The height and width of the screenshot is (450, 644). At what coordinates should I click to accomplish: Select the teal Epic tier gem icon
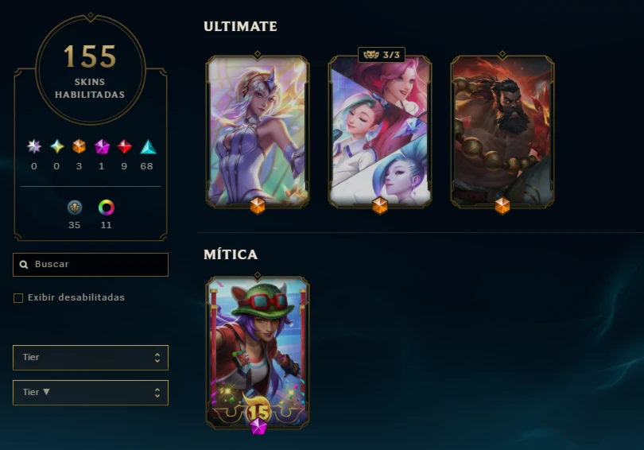tap(148, 146)
